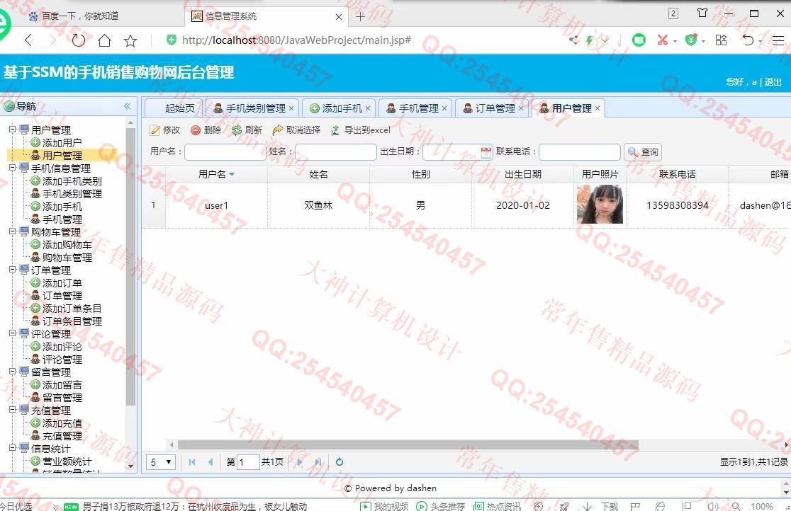
Task: Sort by 用户名 column header arrow
Action: coord(232,174)
